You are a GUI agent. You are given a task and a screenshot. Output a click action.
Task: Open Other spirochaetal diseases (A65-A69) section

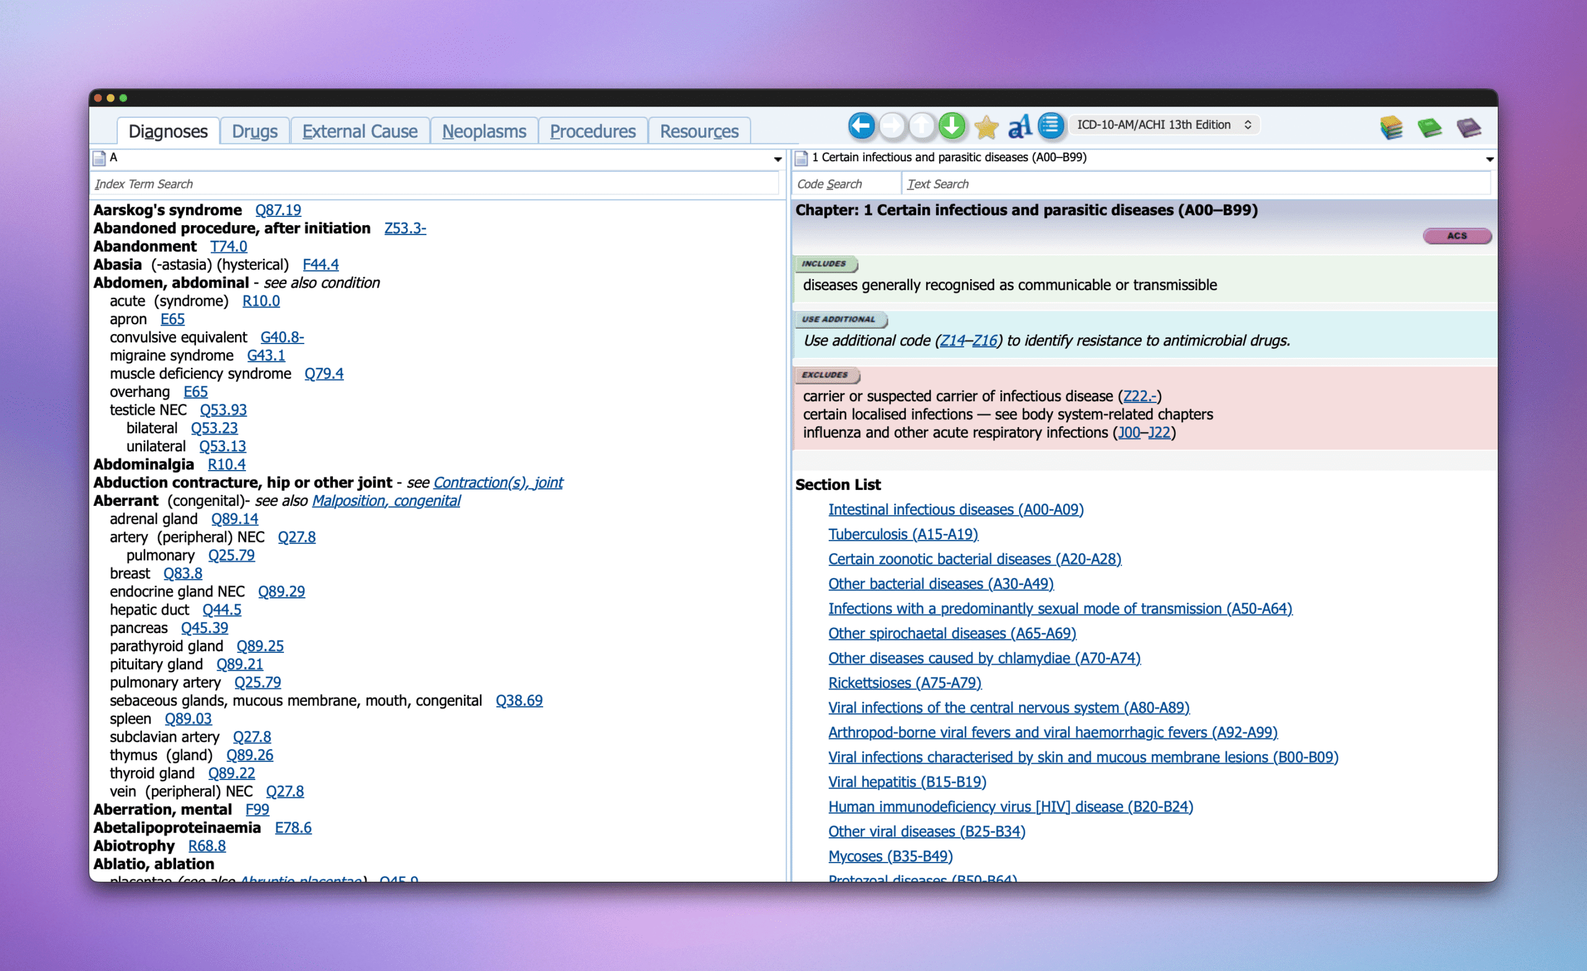(x=952, y=633)
